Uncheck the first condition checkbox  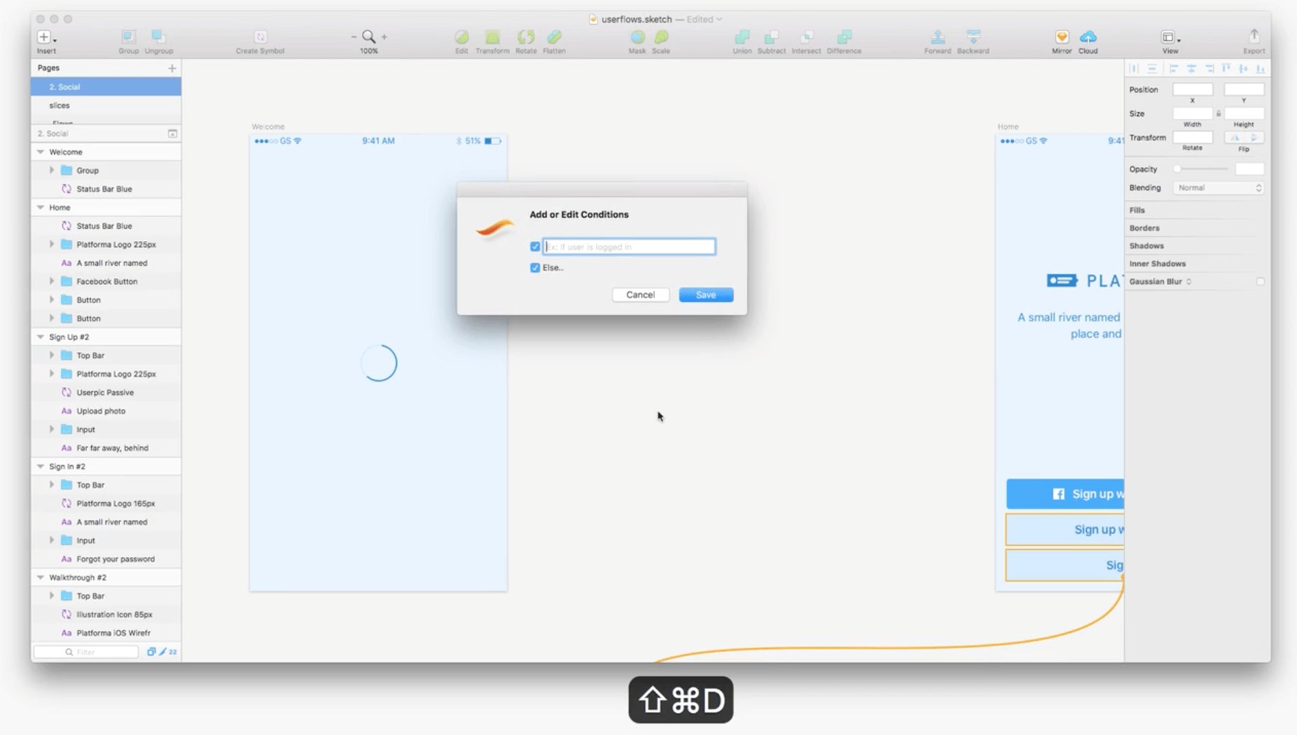tap(535, 247)
